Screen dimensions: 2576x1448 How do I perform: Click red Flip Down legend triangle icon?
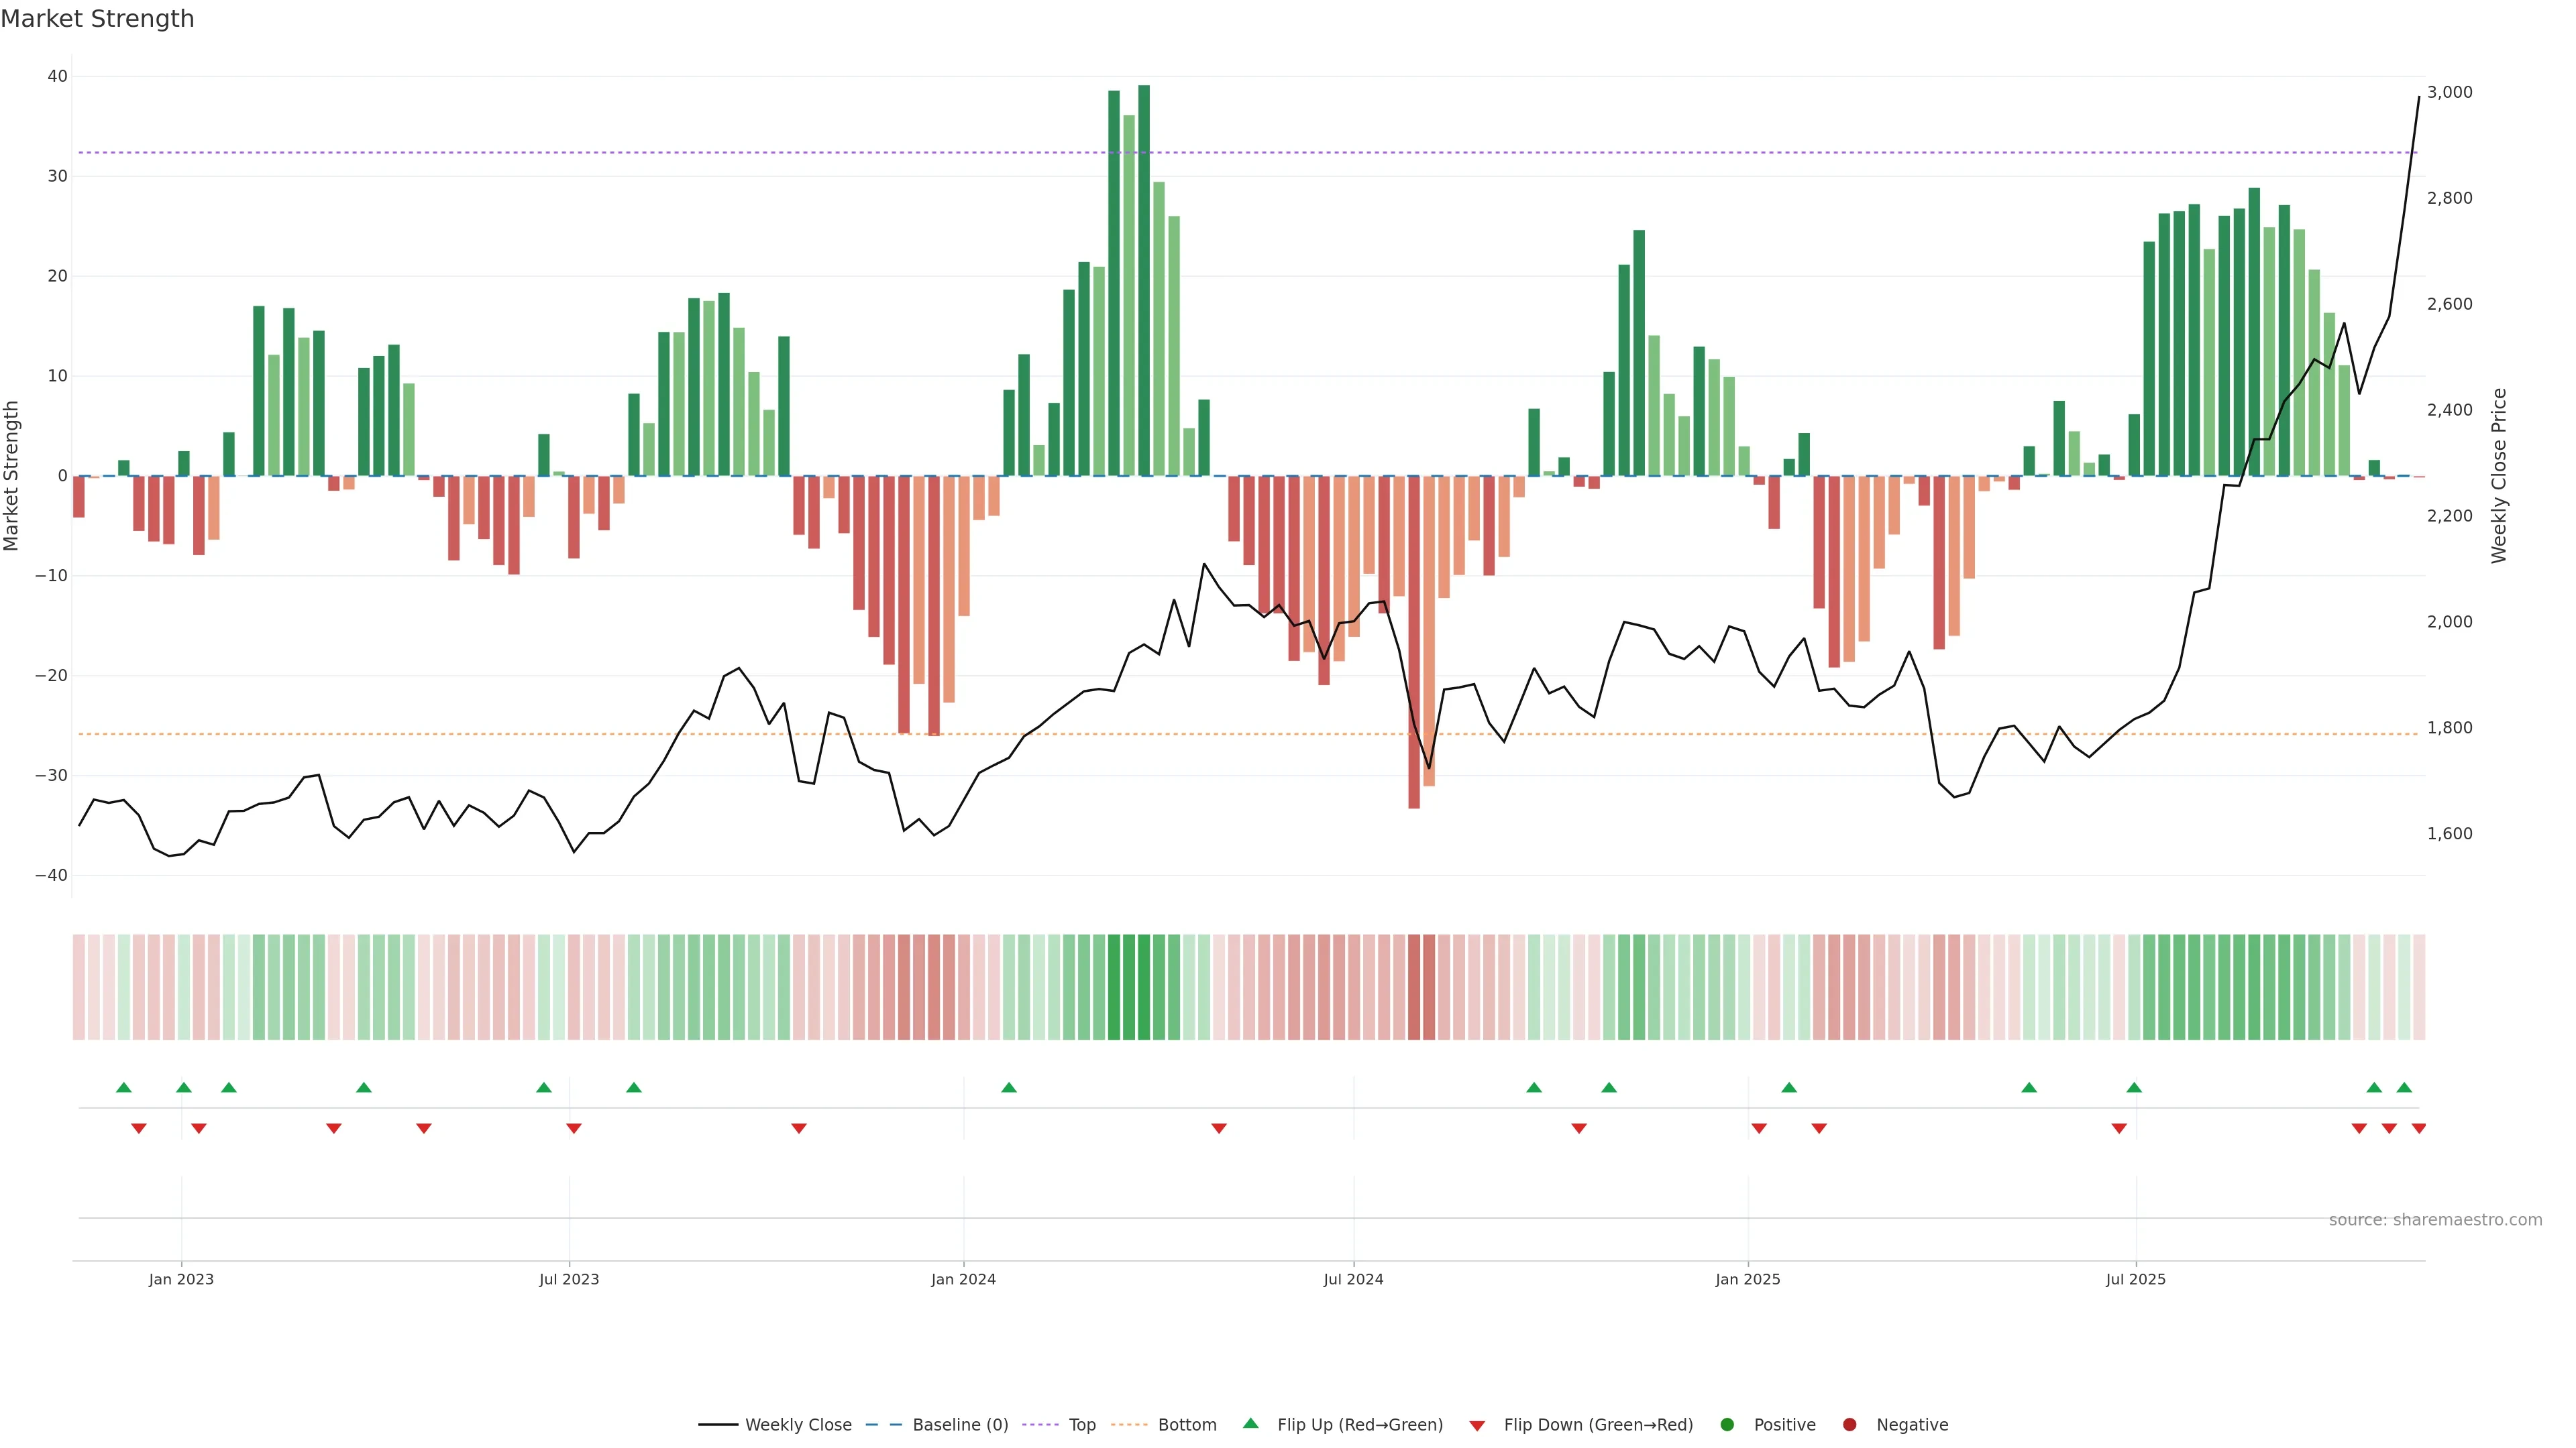click(1477, 1426)
